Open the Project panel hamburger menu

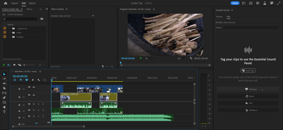[22, 9]
